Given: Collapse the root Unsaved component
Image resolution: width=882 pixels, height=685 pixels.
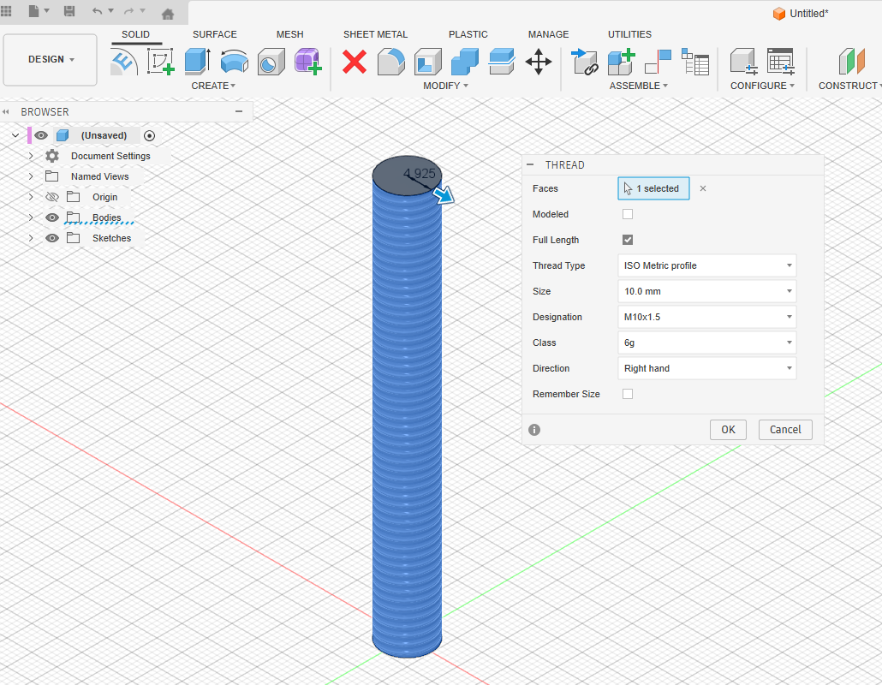Looking at the screenshot, I should click(x=15, y=135).
